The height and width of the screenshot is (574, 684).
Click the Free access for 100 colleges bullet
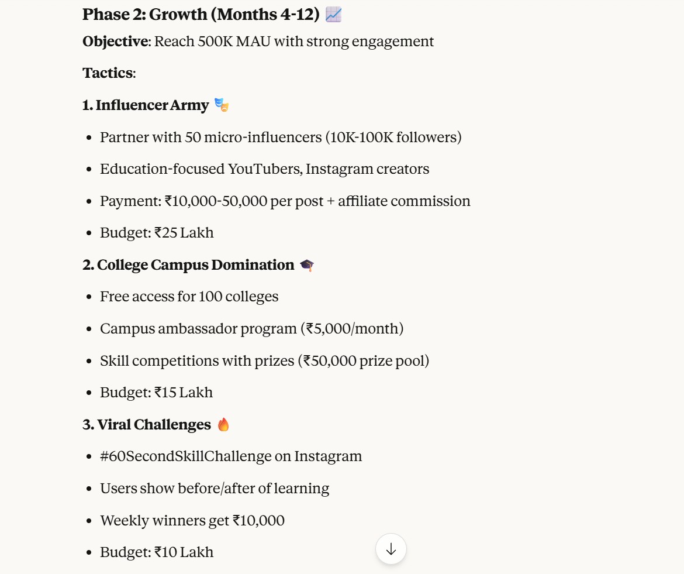click(189, 297)
